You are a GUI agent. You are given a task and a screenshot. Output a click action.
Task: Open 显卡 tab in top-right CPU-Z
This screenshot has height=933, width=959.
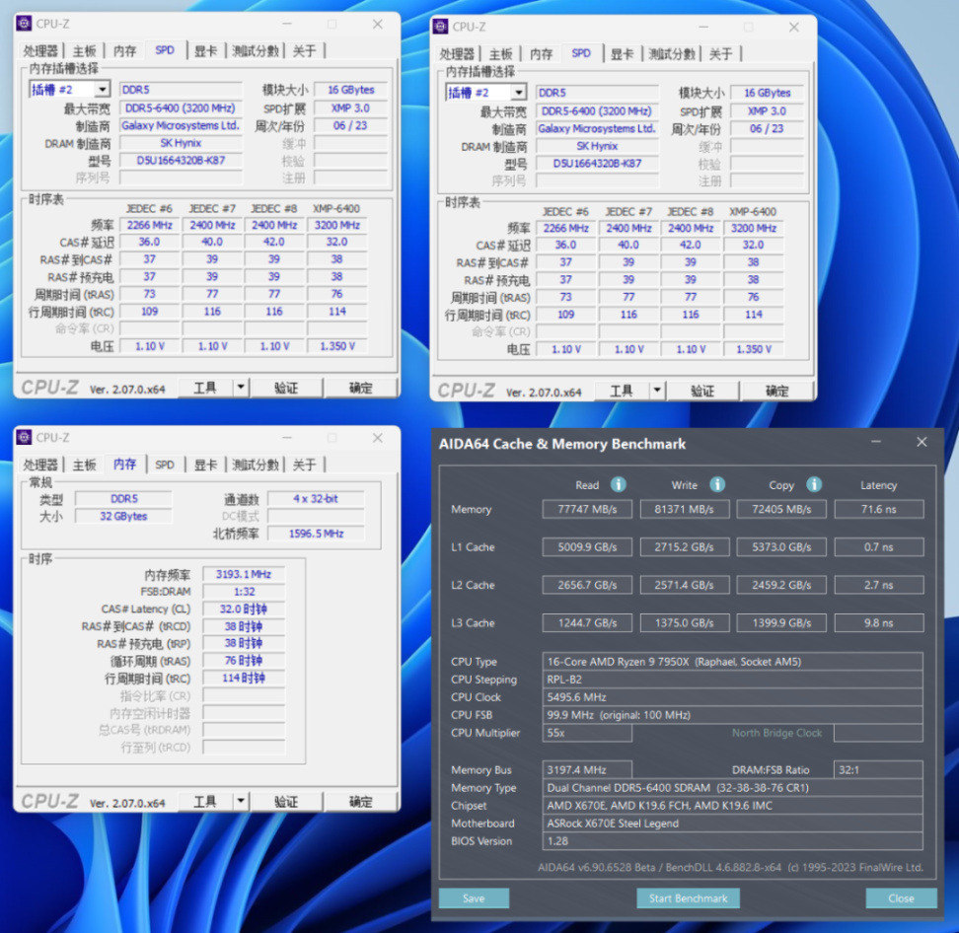point(622,54)
